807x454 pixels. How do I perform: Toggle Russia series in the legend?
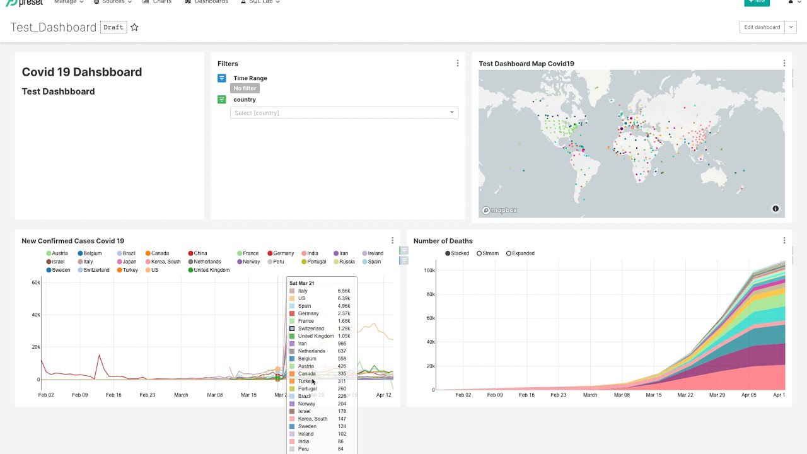pos(344,262)
